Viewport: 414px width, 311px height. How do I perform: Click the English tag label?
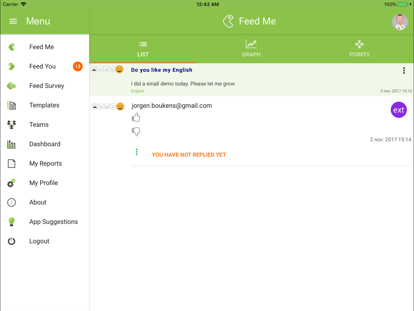coord(137,91)
